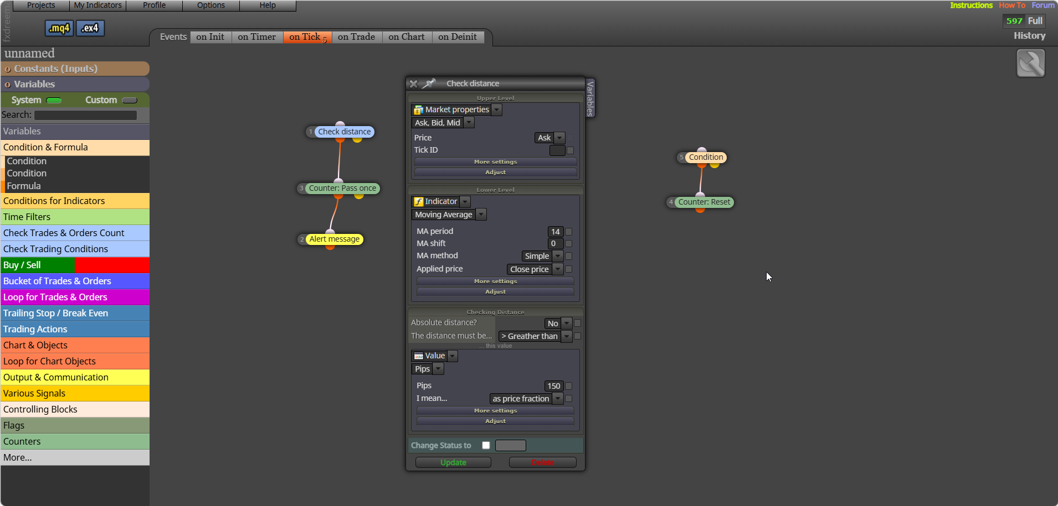Select the Counter: Reset block

coord(704,202)
